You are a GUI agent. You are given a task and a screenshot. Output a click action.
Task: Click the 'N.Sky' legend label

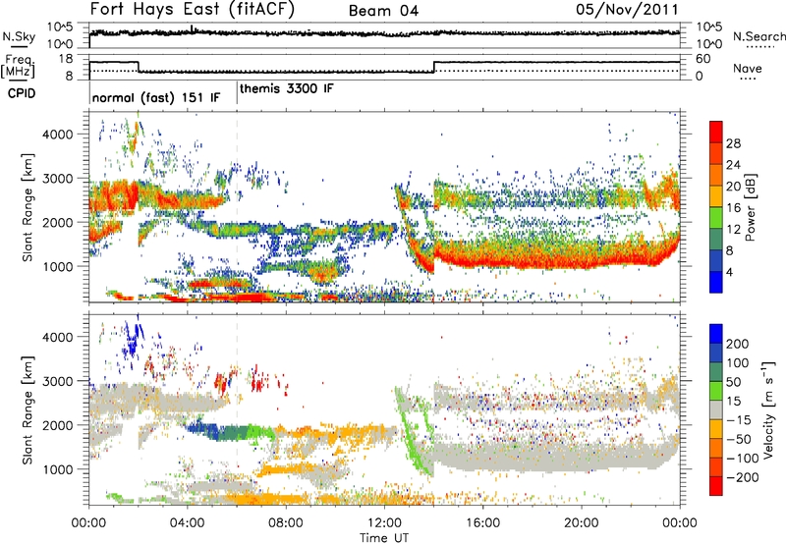click(19, 36)
